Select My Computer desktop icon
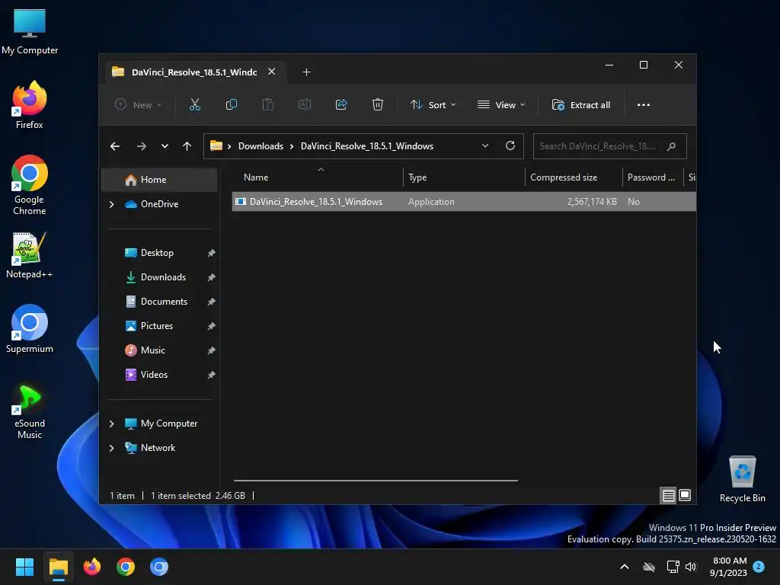780x585 pixels. tap(30, 32)
